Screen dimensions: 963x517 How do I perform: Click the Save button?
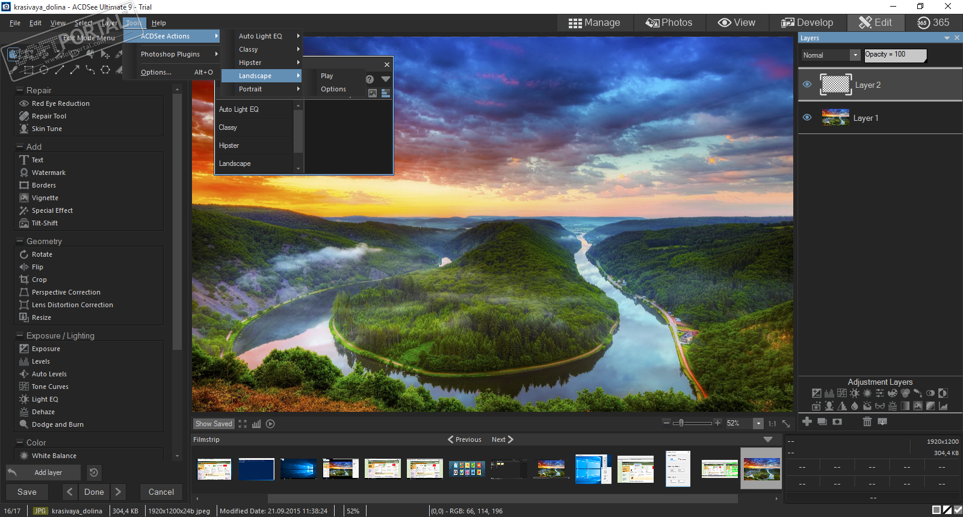point(27,492)
